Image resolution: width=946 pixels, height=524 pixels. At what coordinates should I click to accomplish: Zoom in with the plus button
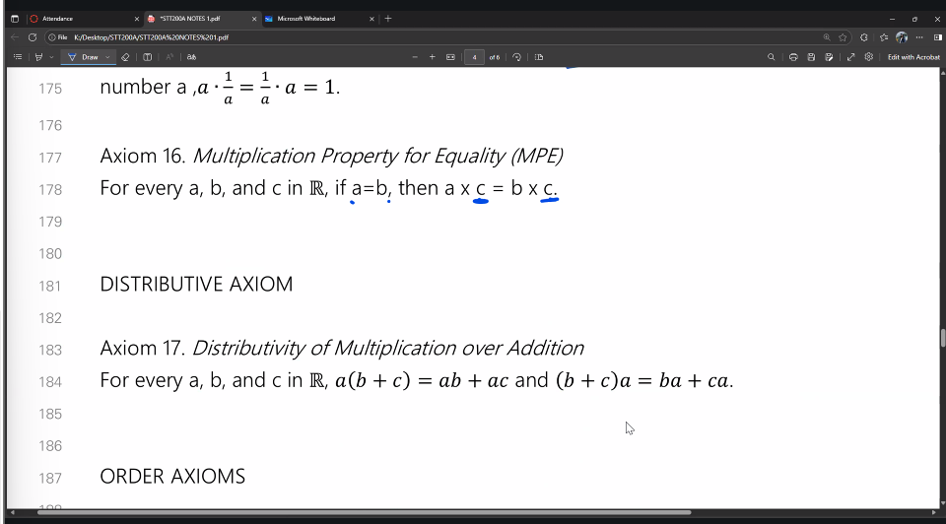[432, 57]
